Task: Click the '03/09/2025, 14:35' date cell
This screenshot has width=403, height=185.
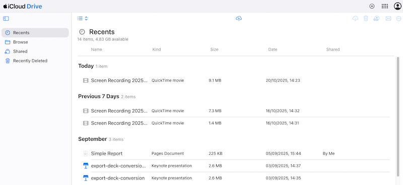Action: [x=284, y=178]
